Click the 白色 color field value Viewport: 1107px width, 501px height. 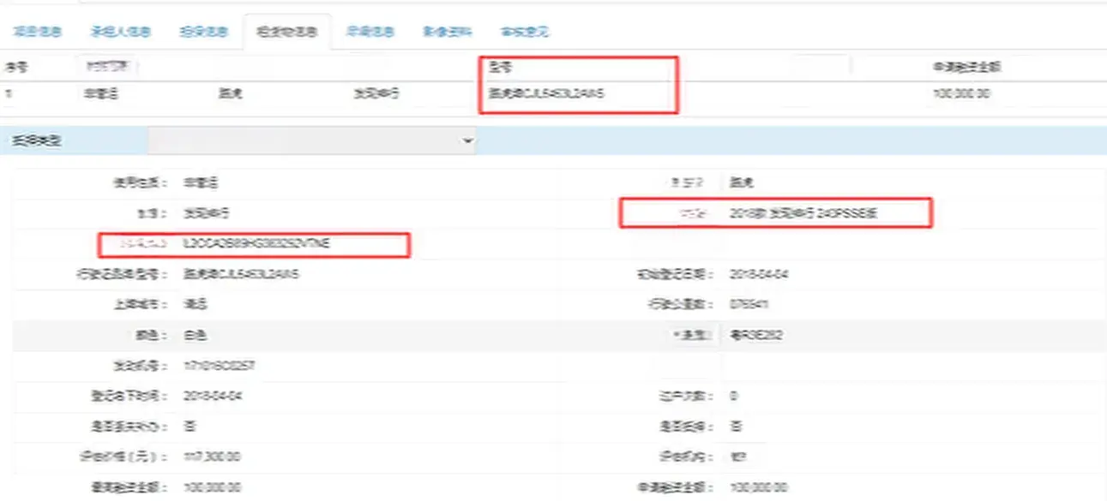[x=196, y=335]
